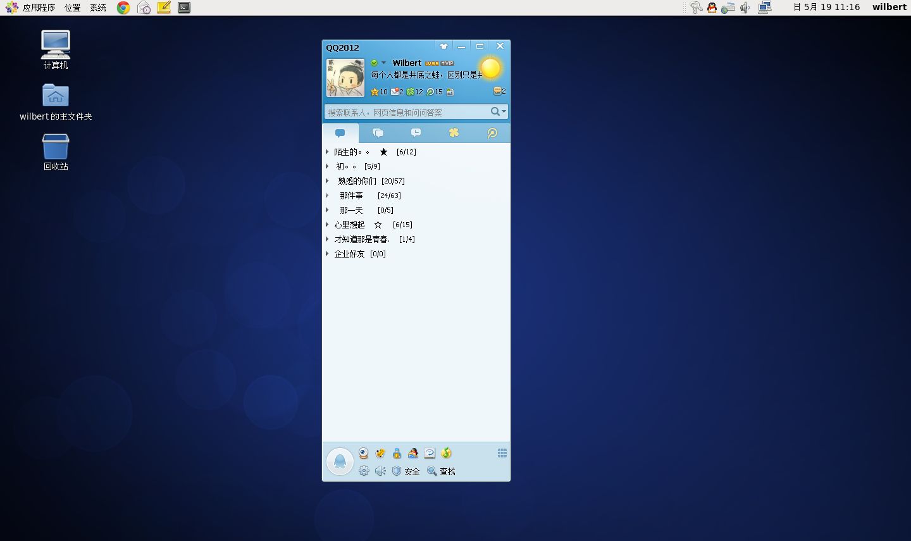Open the webcam app icon

coord(364,453)
